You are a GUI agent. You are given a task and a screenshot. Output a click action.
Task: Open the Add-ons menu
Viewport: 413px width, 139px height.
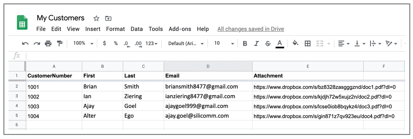pos(180,29)
